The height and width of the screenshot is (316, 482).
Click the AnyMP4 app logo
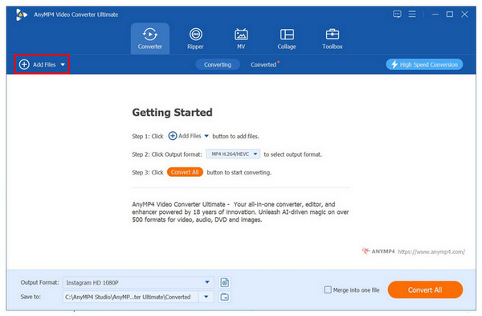[21, 14]
